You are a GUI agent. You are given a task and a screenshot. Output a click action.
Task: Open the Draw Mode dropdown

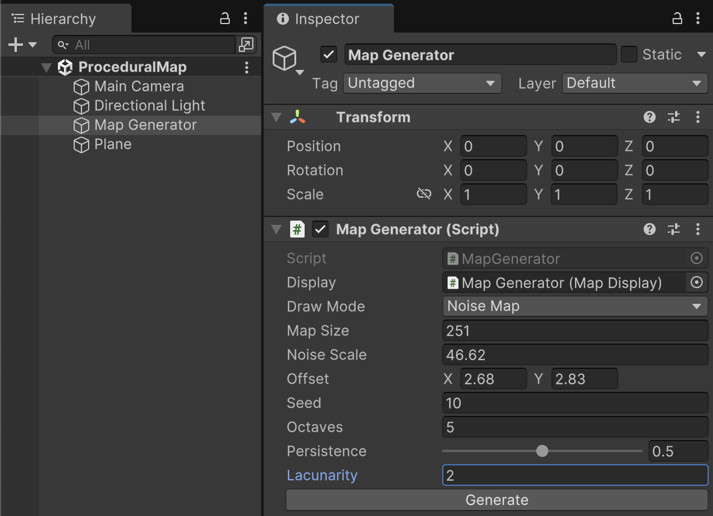coord(574,306)
